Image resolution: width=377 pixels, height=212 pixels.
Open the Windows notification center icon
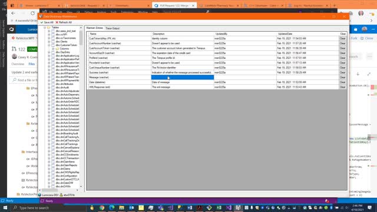tap(370, 208)
